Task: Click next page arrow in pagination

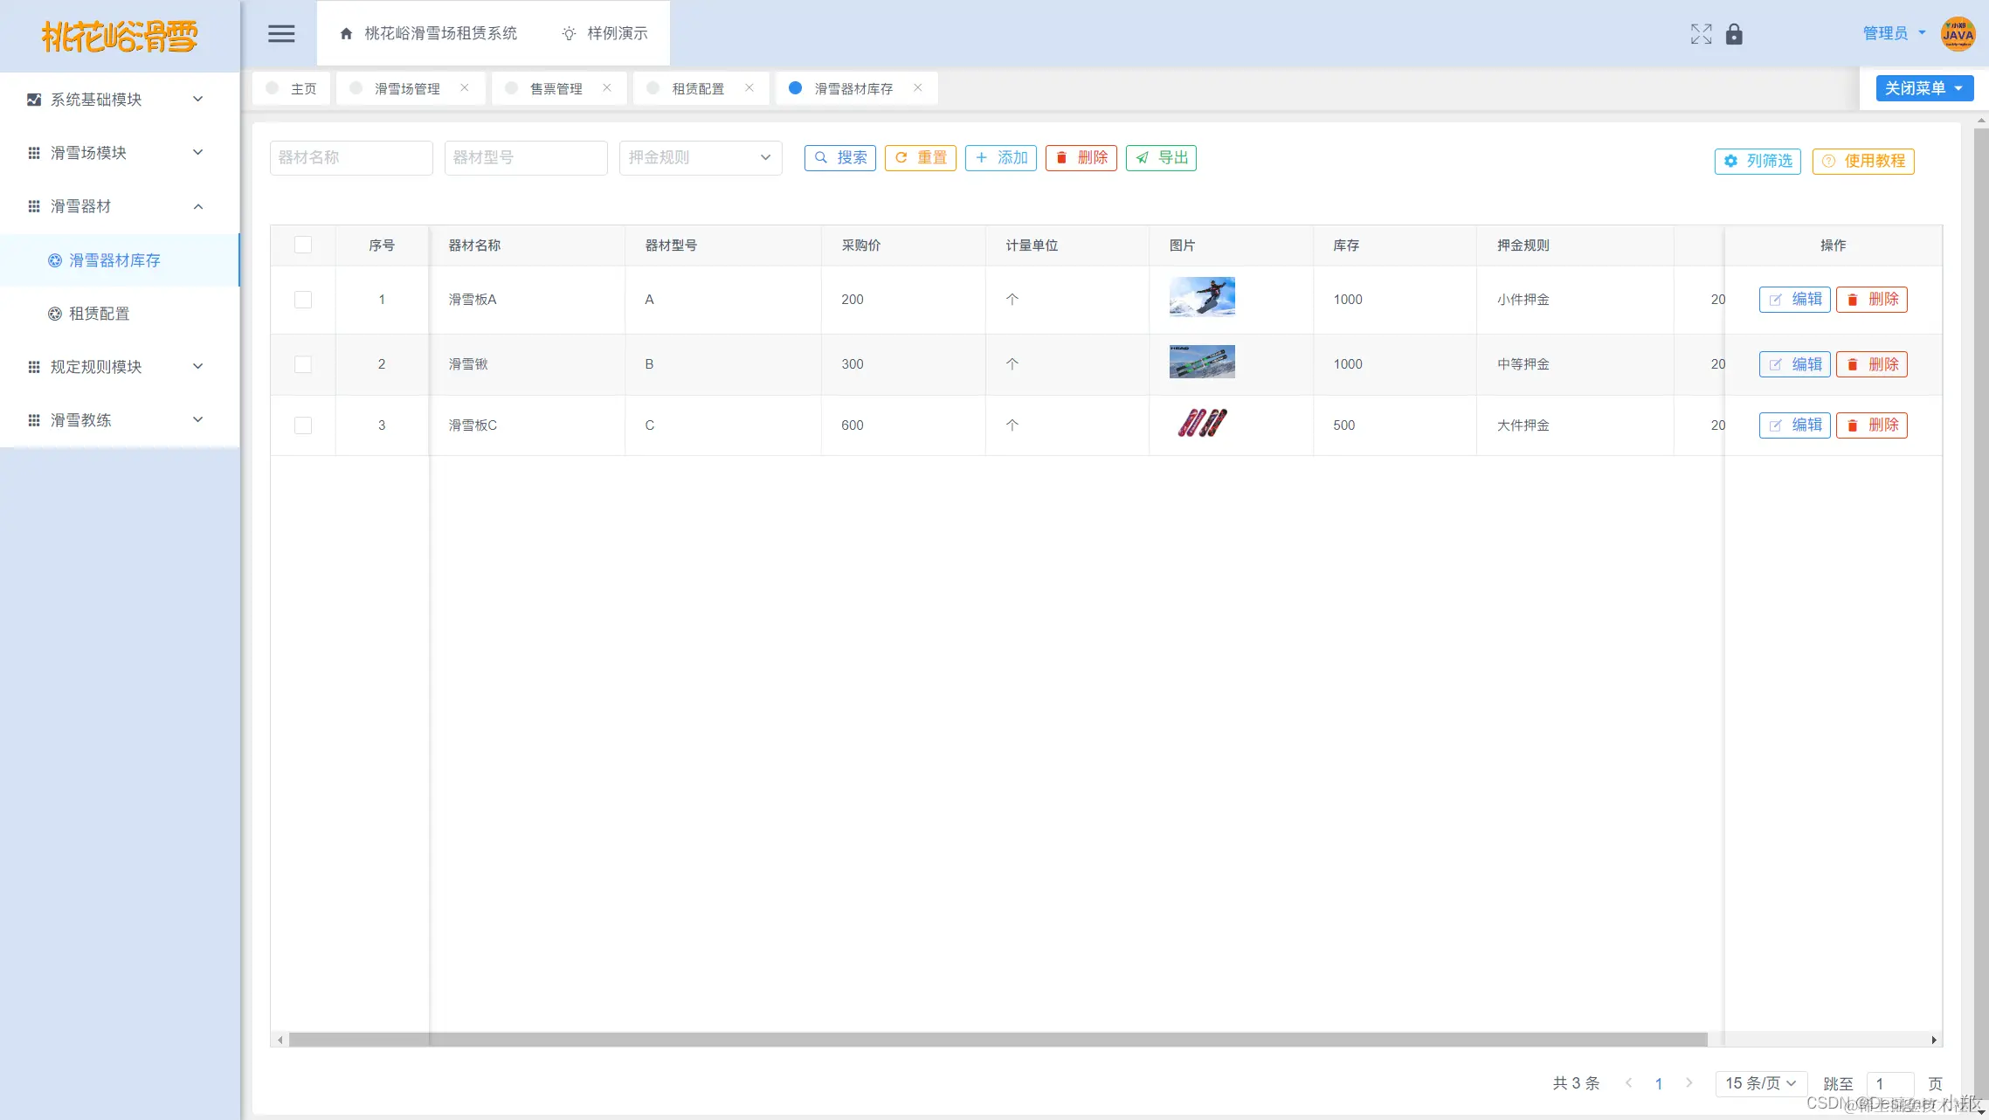Action: [1689, 1083]
